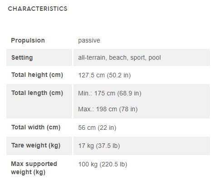Click the CHARACTERISTICS heading
This screenshot has height=180, width=214.
(x=38, y=9)
